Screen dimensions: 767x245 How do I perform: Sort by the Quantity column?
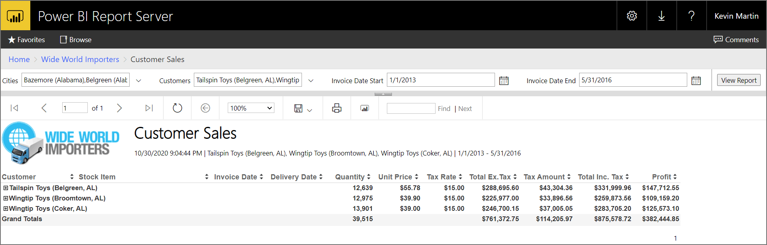[x=369, y=177]
